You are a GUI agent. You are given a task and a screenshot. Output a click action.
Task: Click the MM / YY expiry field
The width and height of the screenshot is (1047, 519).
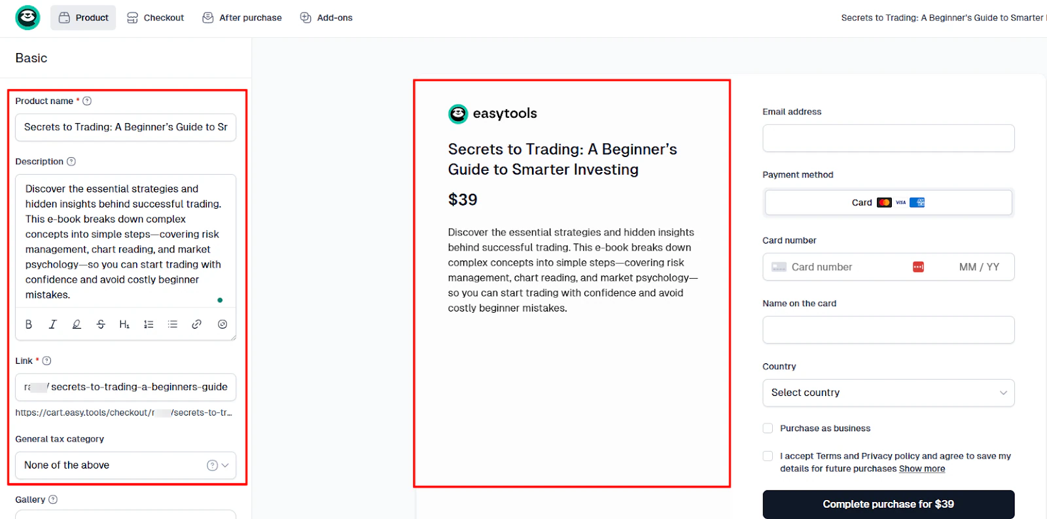click(x=979, y=267)
